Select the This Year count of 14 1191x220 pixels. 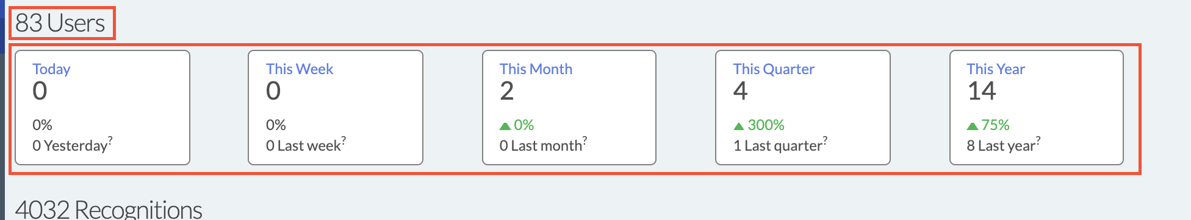tap(982, 91)
